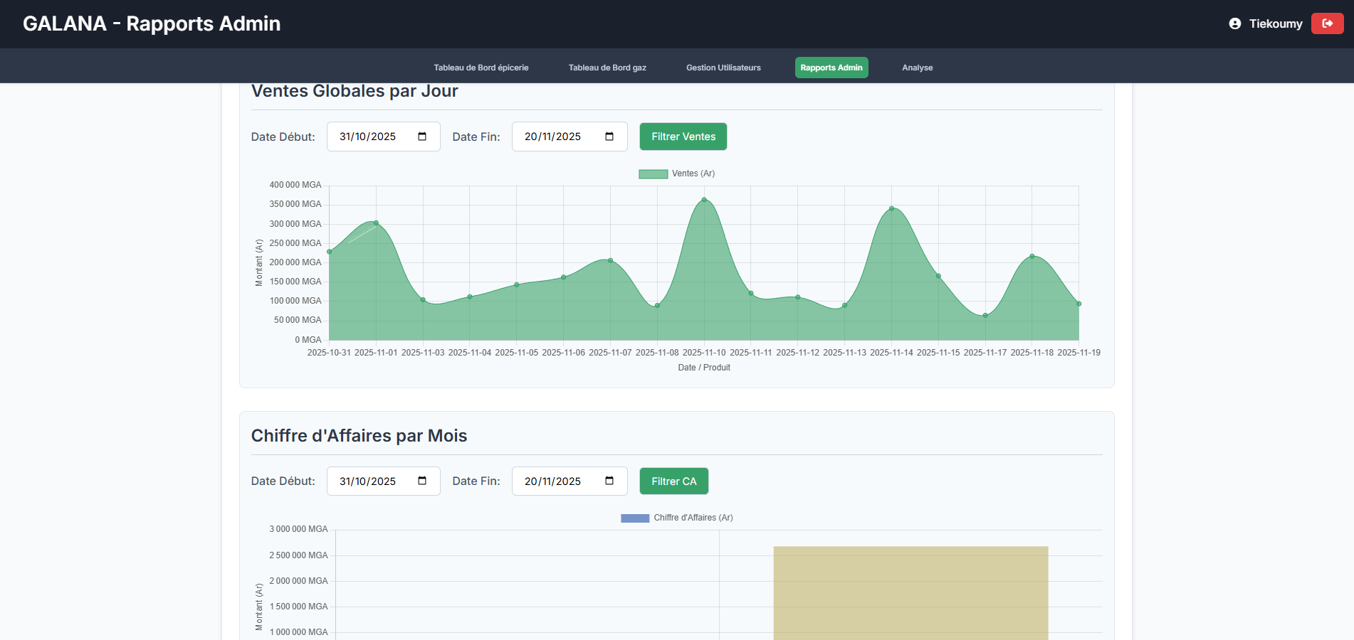1354x640 pixels.
Task: Open the Analyse tab
Action: click(918, 68)
